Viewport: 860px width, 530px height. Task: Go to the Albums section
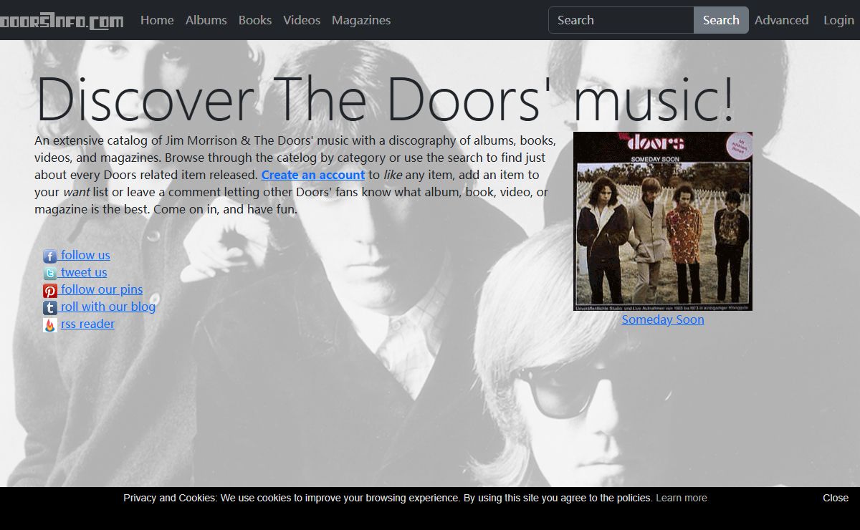coord(206,20)
